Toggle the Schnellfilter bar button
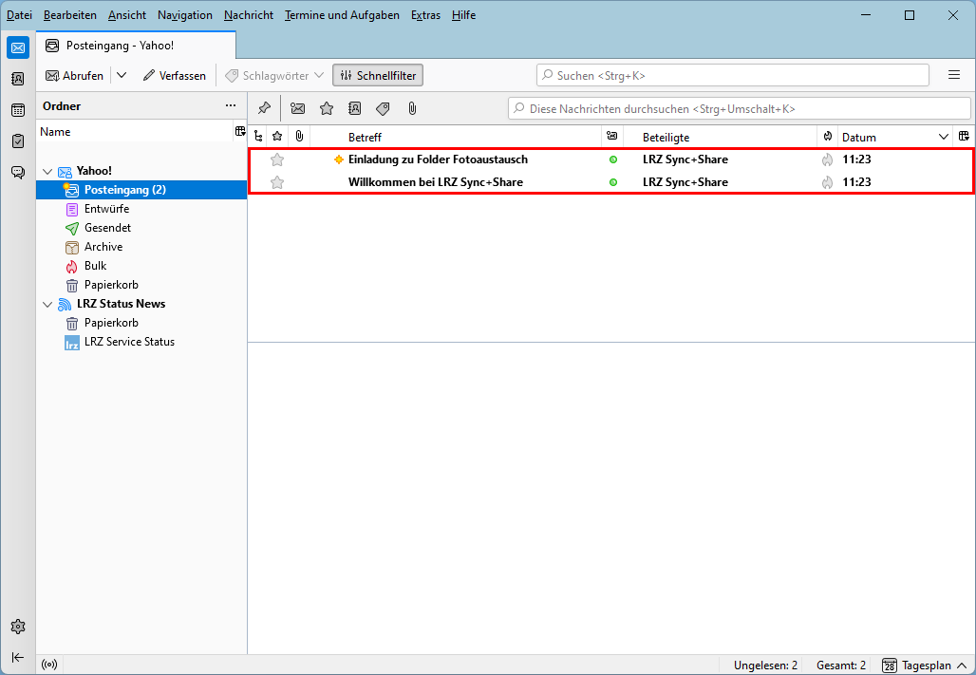Image resolution: width=976 pixels, height=675 pixels. [378, 75]
